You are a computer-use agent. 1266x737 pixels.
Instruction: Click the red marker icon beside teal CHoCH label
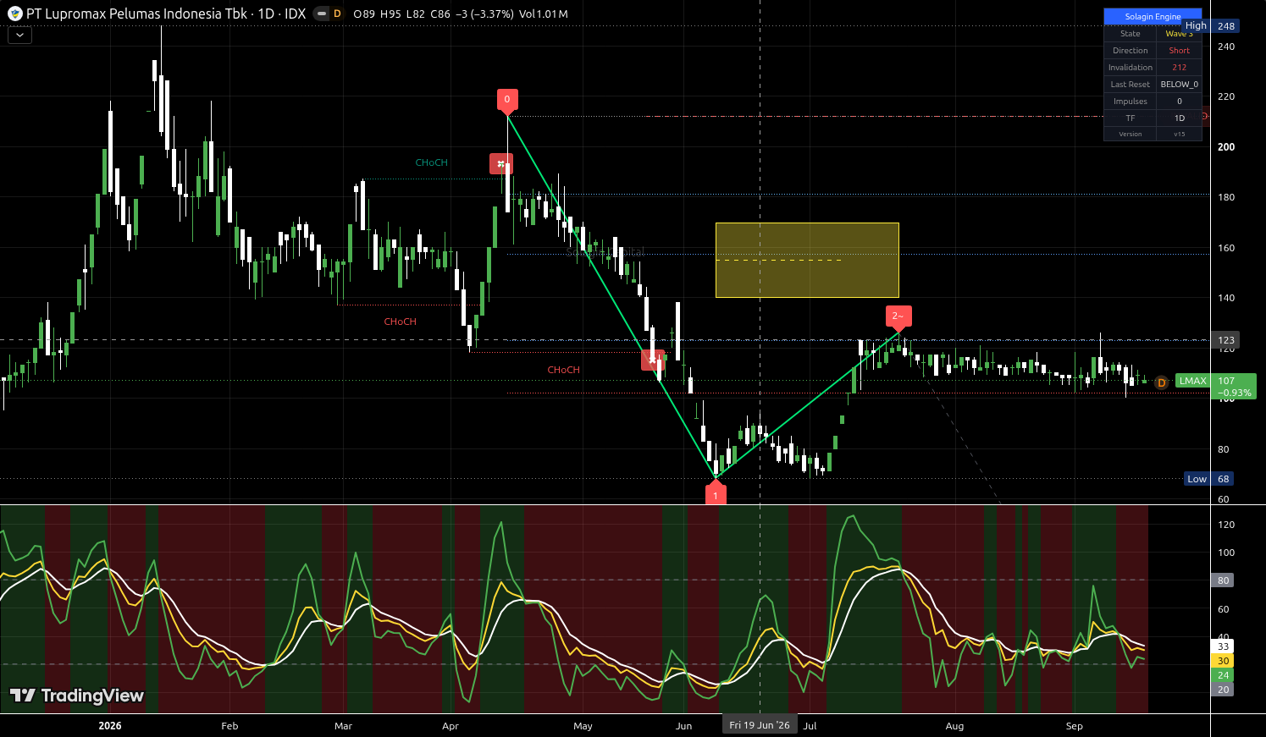click(501, 163)
